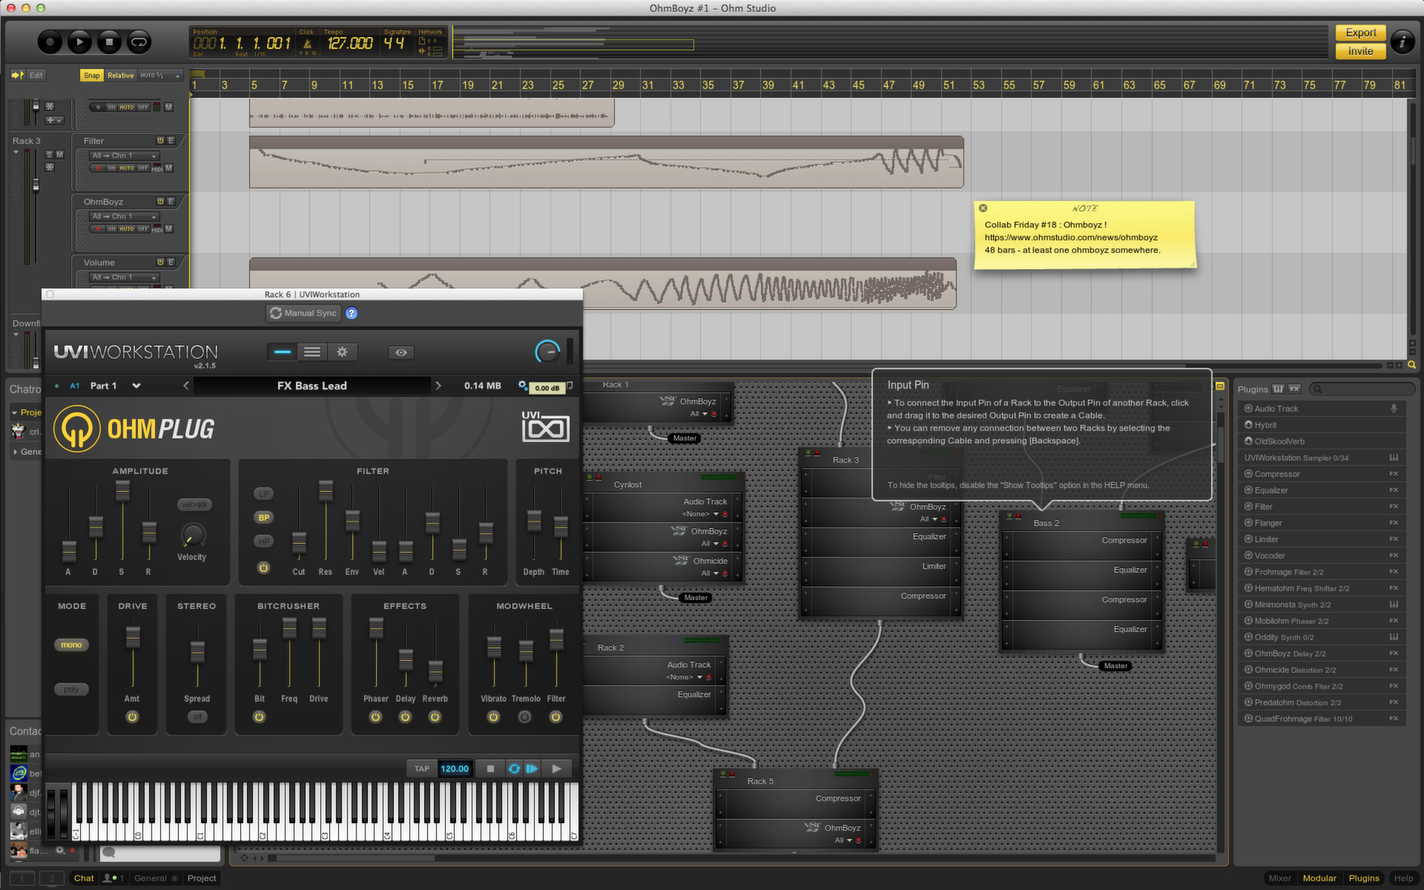Adjust the Velocity knob in the Amplitude section

(x=191, y=536)
